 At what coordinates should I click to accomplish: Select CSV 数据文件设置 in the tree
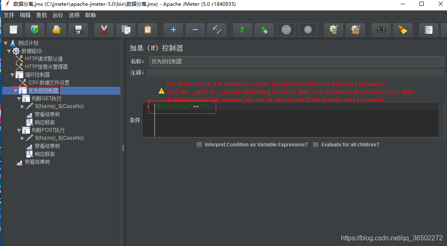tap(49, 83)
